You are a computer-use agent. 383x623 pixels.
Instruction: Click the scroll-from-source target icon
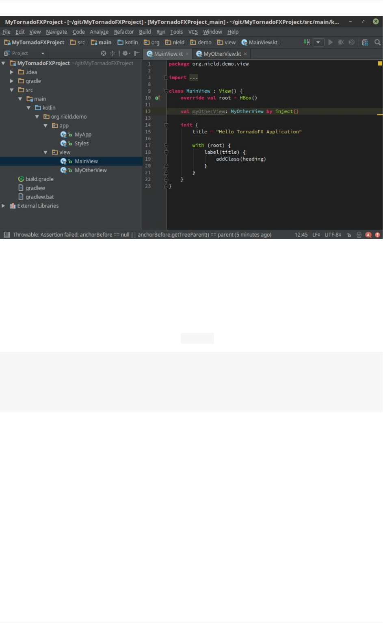click(104, 53)
